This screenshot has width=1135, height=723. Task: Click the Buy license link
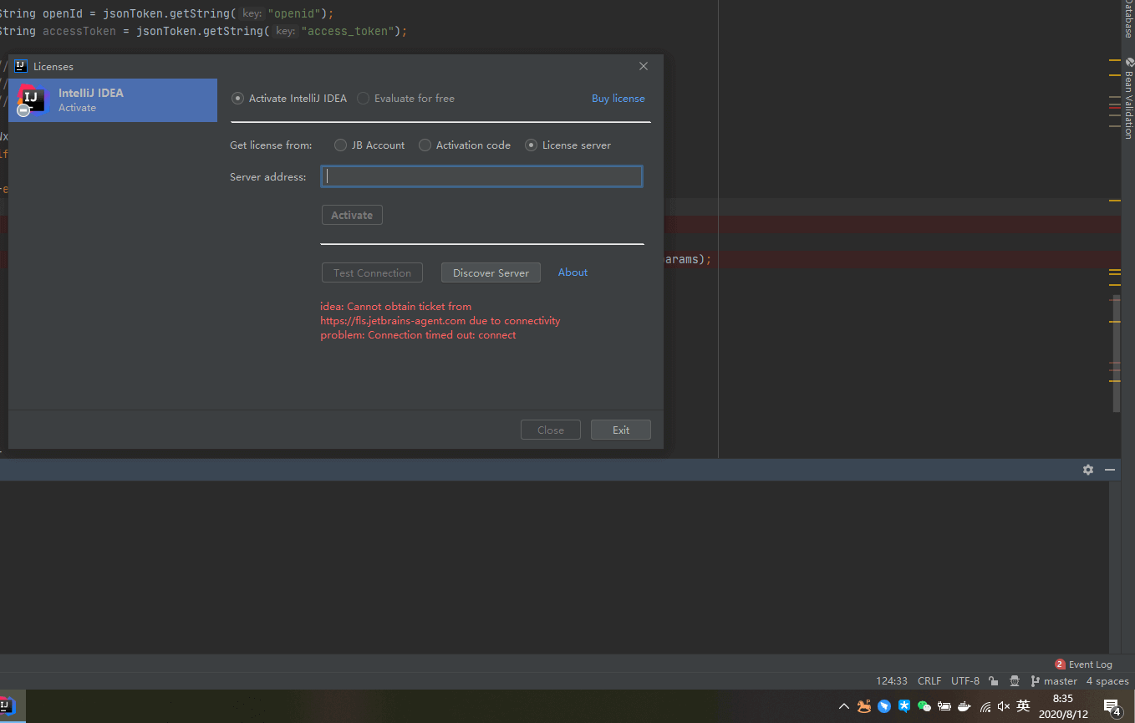618,99
